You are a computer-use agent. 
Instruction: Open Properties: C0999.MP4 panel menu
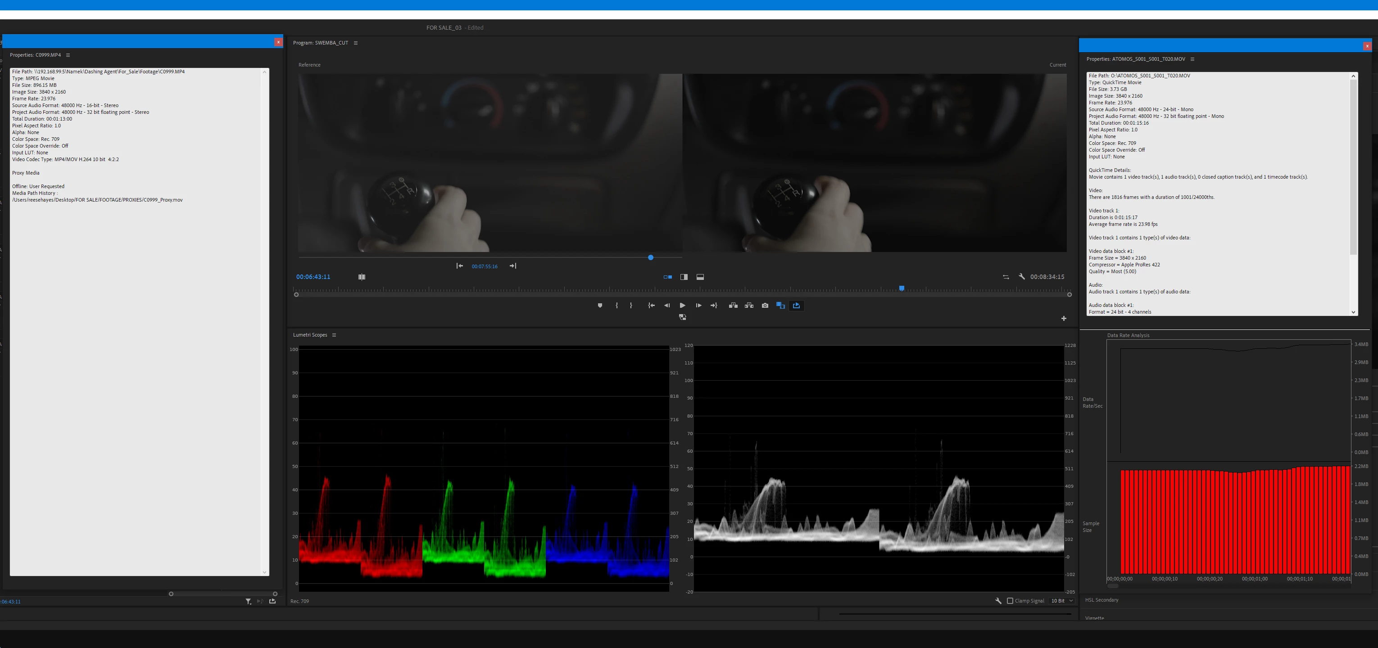pos(68,55)
